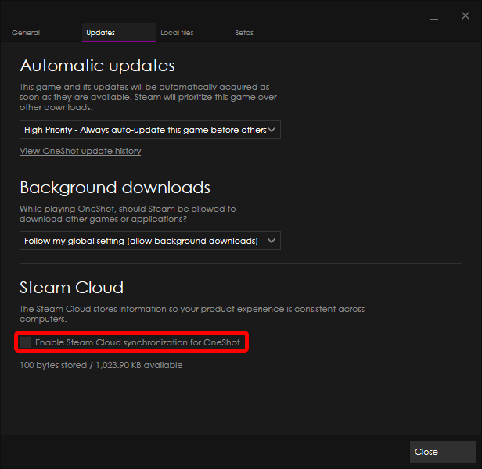Click the Automatic updates heading
The height and width of the screenshot is (469, 482).
pyautogui.click(x=97, y=66)
